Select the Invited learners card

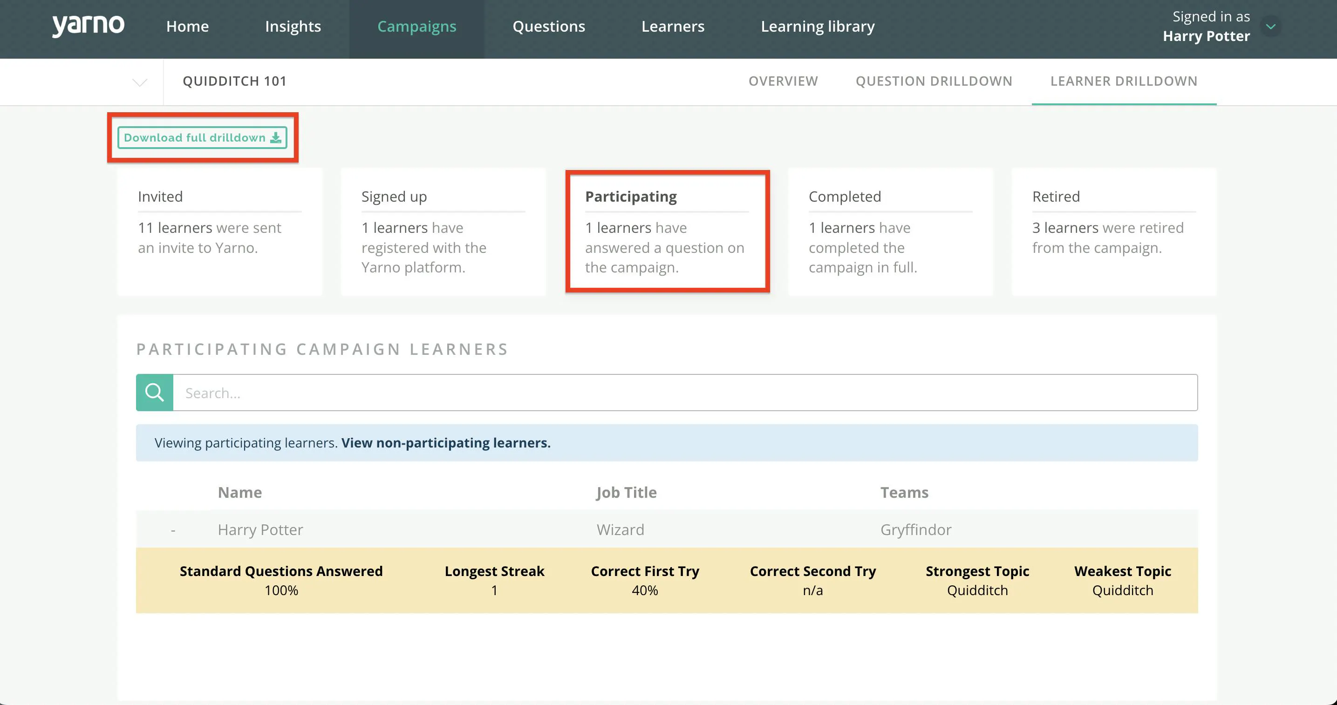pyautogui.click(x=219, y=231)
